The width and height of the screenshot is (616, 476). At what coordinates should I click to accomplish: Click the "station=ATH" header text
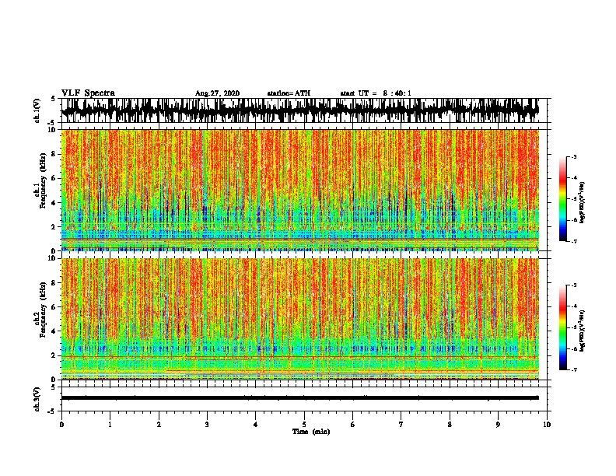pyautogui.click(x=289, y=93)
